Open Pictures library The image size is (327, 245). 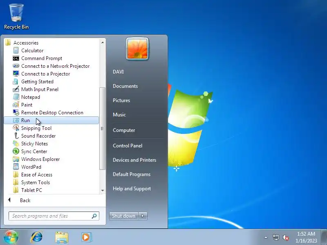tap(121, 100)
